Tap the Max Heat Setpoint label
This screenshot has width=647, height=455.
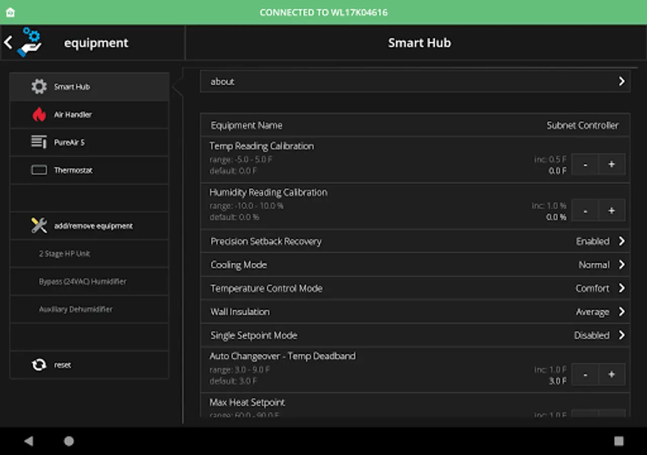coord(247,402)
